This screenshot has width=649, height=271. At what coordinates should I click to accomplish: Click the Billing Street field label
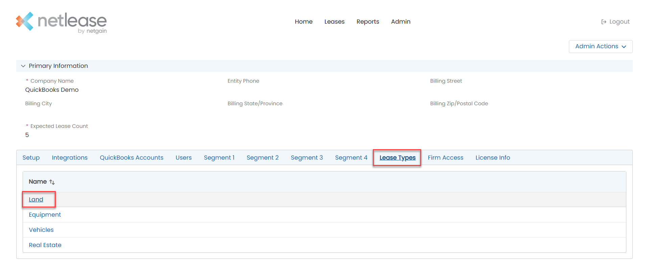[x=446, y=81]
